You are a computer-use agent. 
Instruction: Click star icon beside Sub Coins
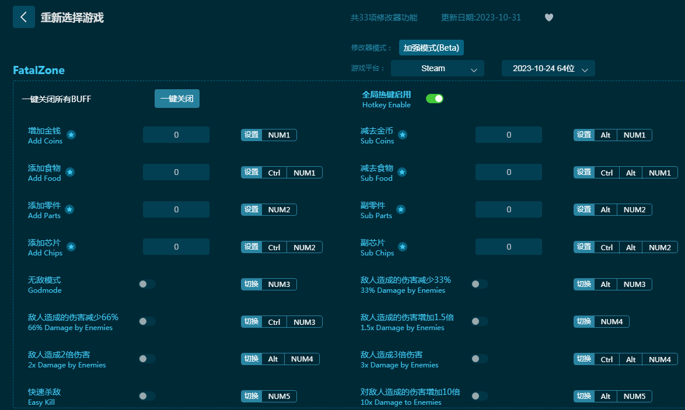(402, 135)
